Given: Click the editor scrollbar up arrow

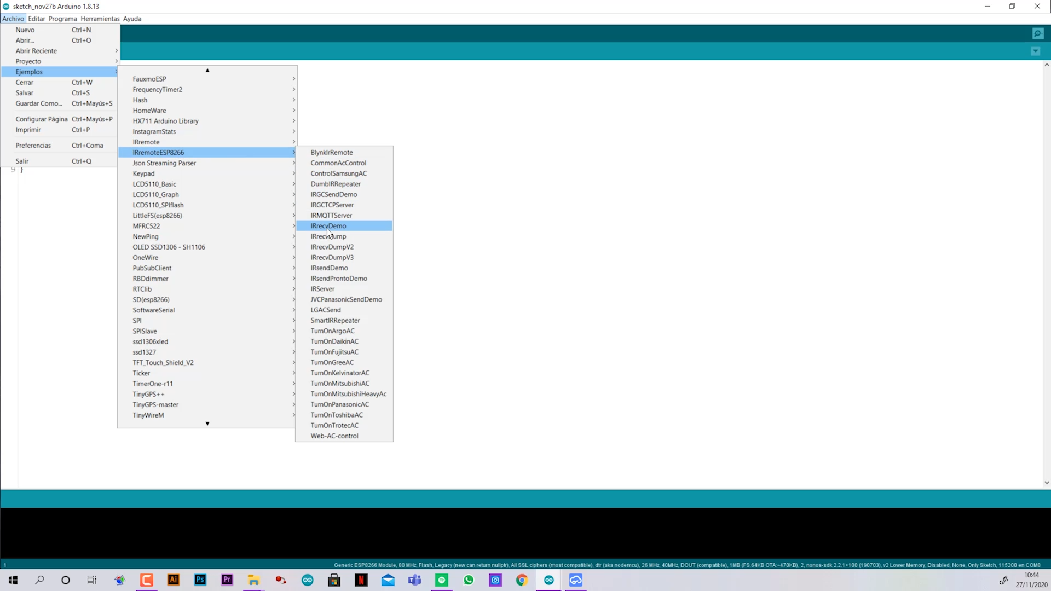Looking at the screenshot, I should tap(1046, 65).
